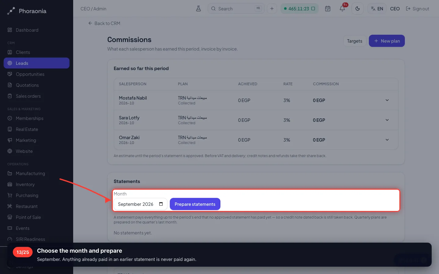Open Opportunities in sidebar
This screenshot has width=439, height=274.
click(37, 74)
